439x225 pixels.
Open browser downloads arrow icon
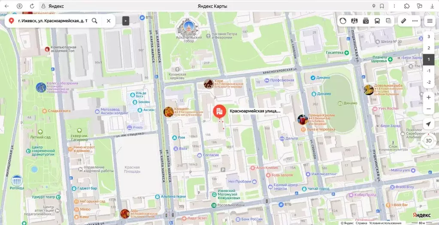pyautogui.click(x=432, y=6)
